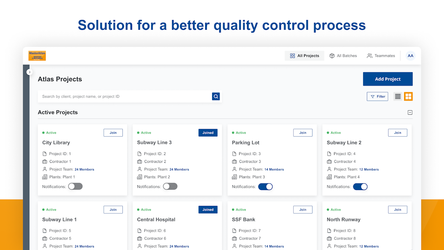
Task: Open the Filter options
Action: pos(377,97)
